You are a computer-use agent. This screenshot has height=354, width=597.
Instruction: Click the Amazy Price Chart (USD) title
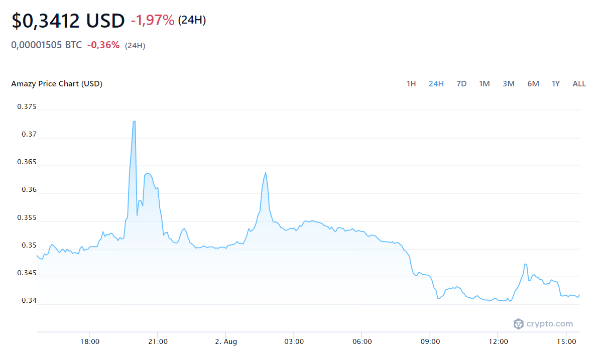[x=57, y=84]
